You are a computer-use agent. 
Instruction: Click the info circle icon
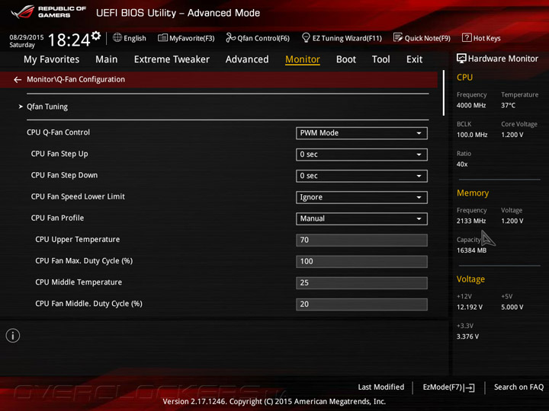point(13,336)
